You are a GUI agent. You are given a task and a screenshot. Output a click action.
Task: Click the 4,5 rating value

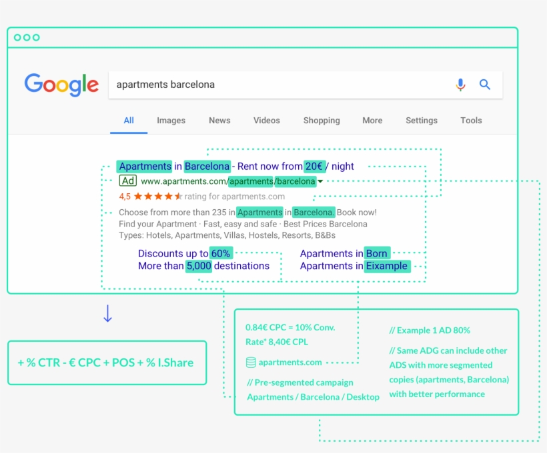pyautogui.click(x=125, y=197)
